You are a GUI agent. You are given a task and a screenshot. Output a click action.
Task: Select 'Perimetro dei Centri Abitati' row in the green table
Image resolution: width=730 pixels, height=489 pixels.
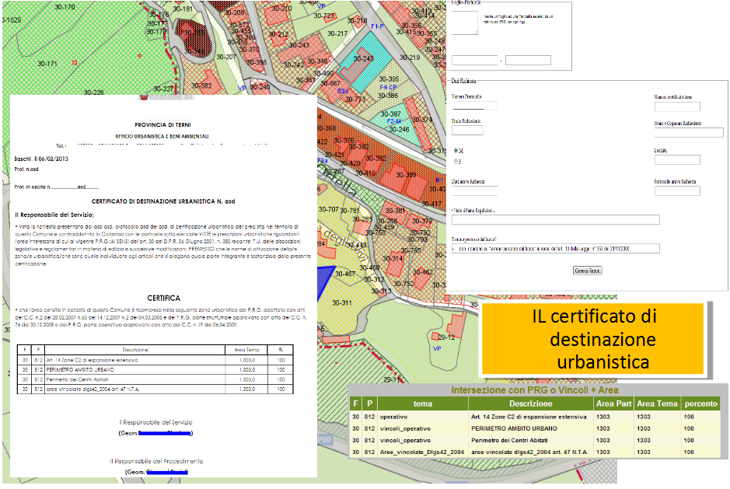[x=536, y=440]
